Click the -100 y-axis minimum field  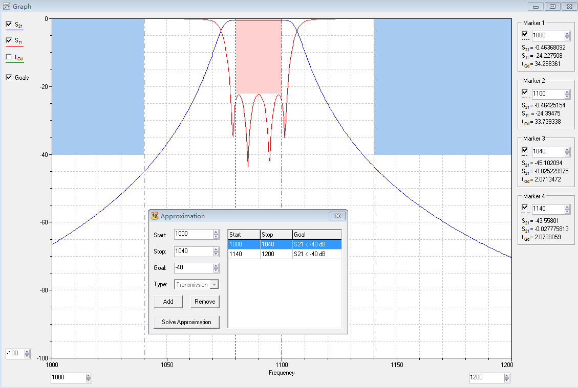coord(14,353)
